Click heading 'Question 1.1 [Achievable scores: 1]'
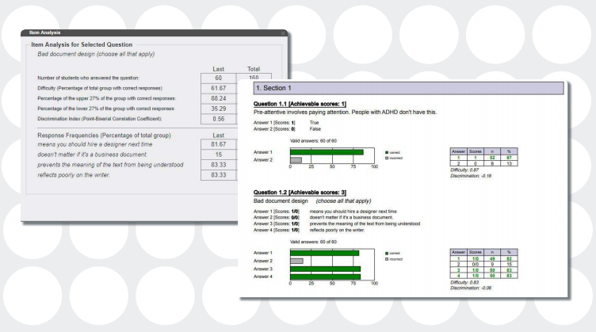The height and width of the screenshot is (332, 596). coord(300,104)
